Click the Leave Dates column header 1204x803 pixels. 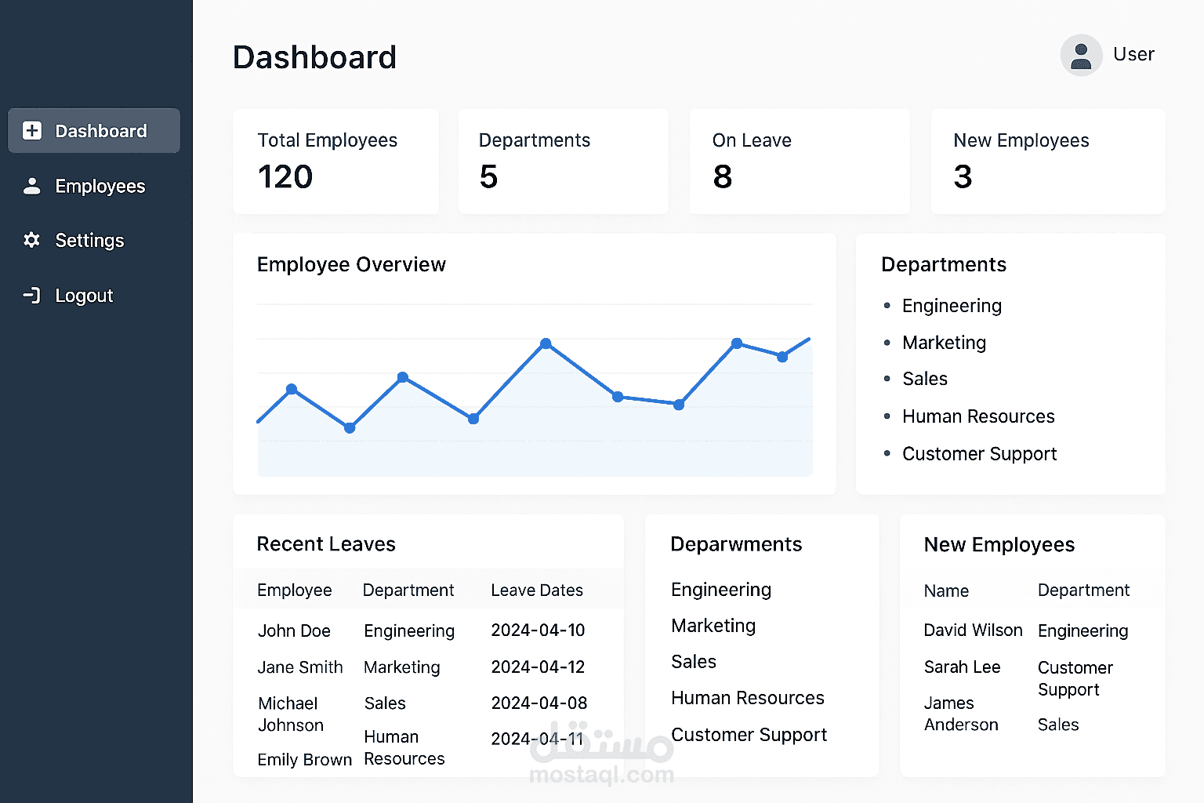pos(537,590)
